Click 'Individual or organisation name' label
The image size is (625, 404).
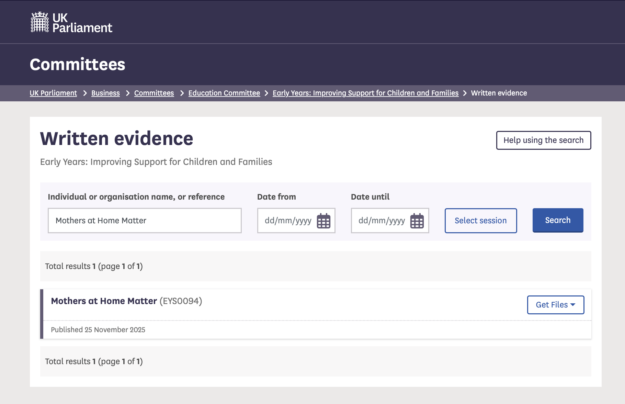pos(136,197)
